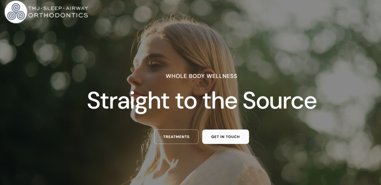Click the word TREATMENTS on outlined button

coord(176,136)
